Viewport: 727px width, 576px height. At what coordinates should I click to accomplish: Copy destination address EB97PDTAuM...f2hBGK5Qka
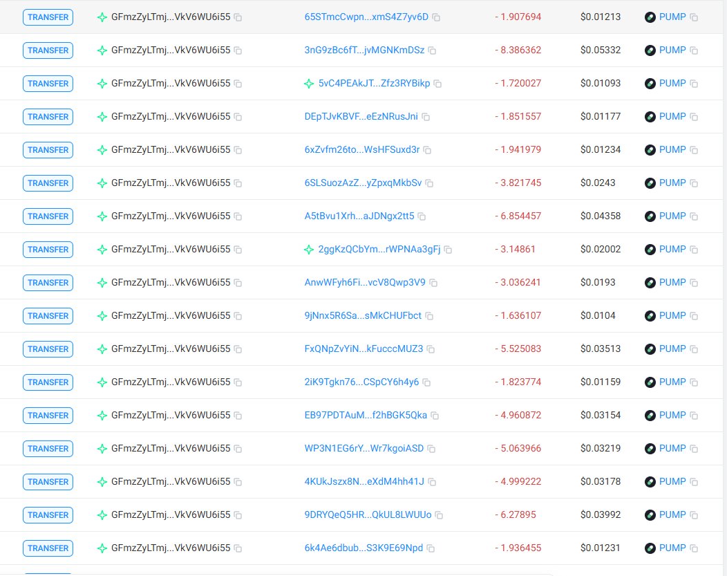435,416
